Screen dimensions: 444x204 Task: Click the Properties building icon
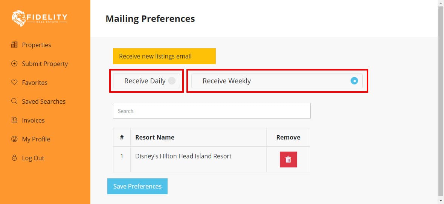(14, 45)
